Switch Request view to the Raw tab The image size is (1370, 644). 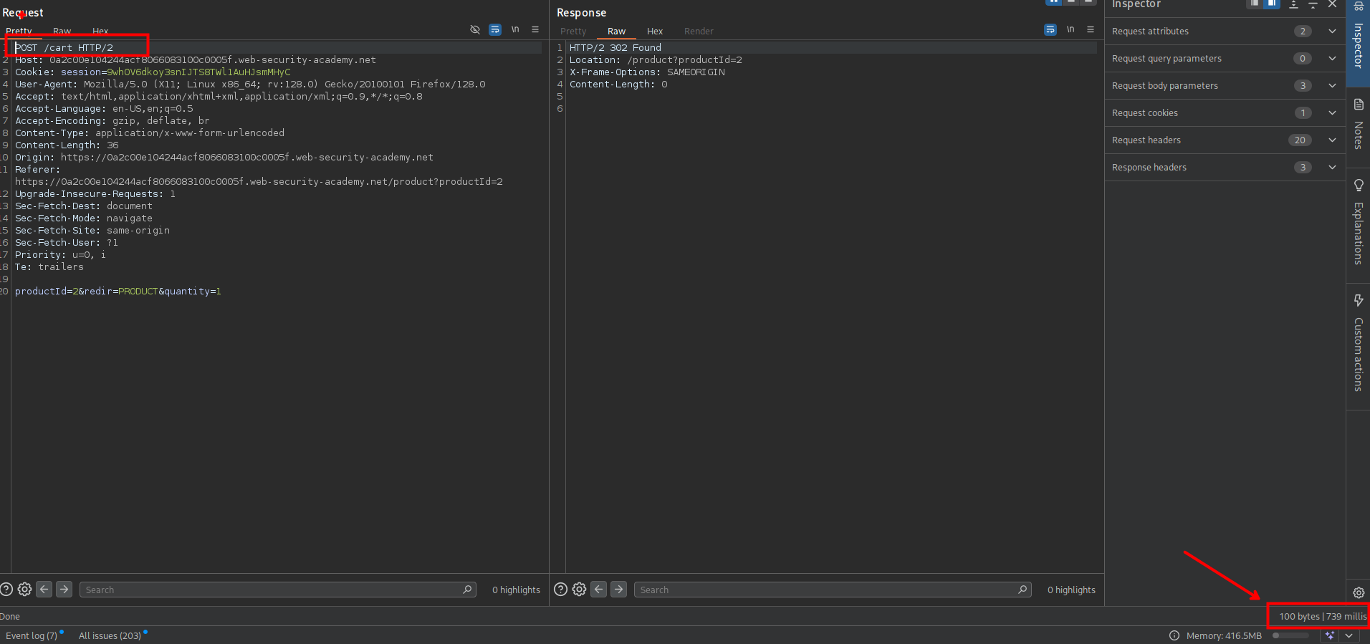pyautogui.click(x=62, y=31)
